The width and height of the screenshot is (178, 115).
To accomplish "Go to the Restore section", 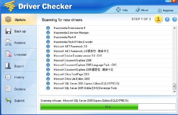I will coord(19,43).
